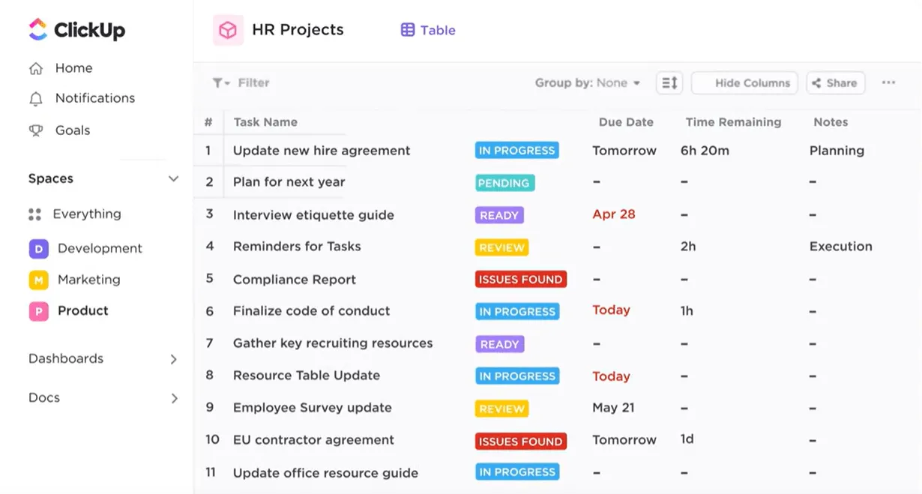922x494 pixels.
Task: Click the Apr 28 due date
Action: 614,214
